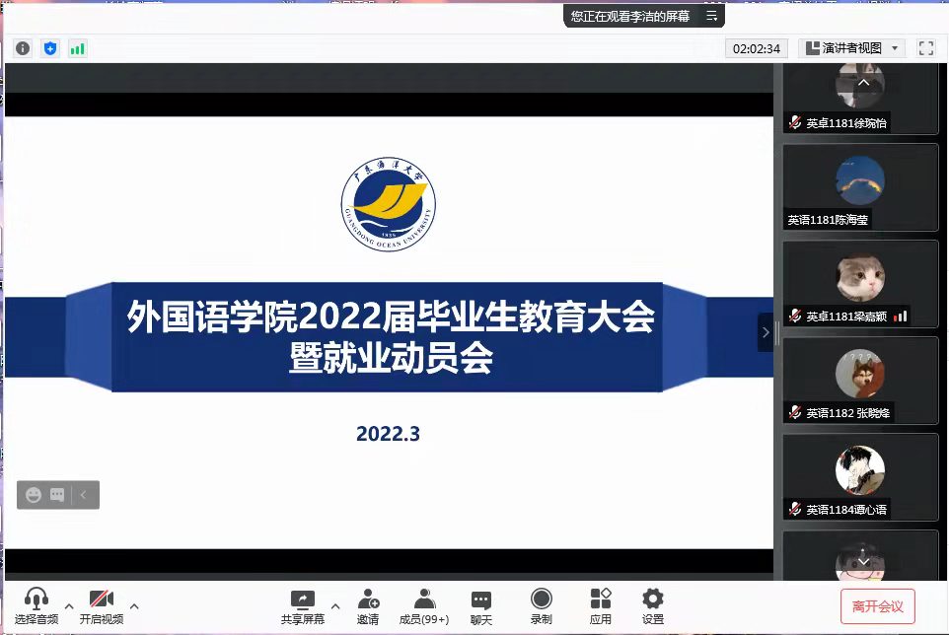Expand the audio options arrow

click(x=69, y=605)
